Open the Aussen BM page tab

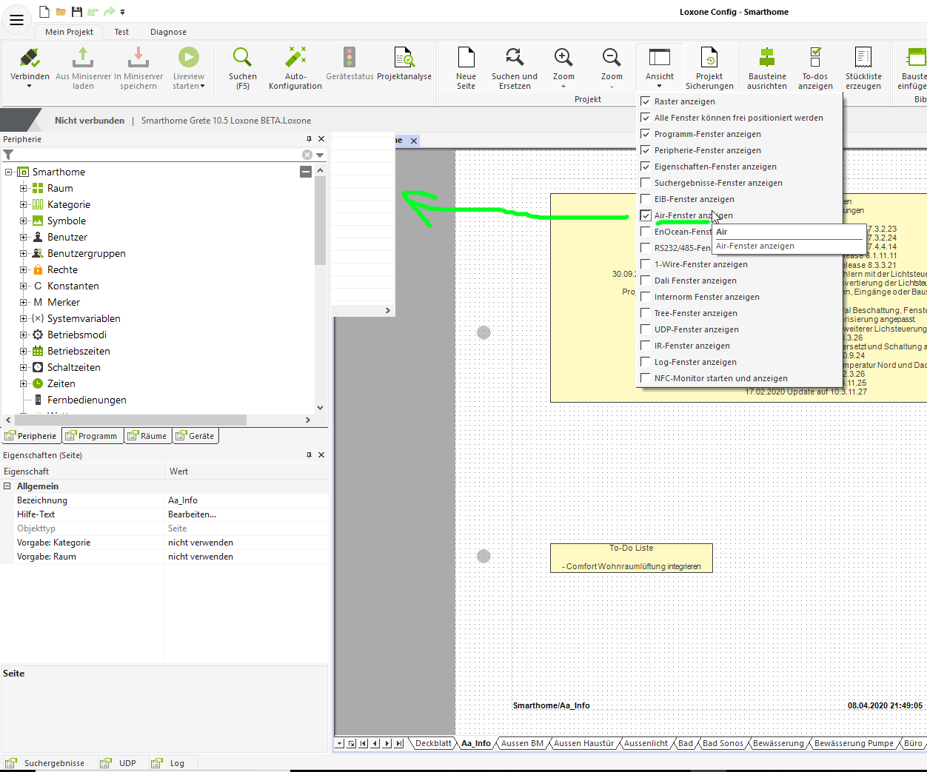[x=522, y=743]
